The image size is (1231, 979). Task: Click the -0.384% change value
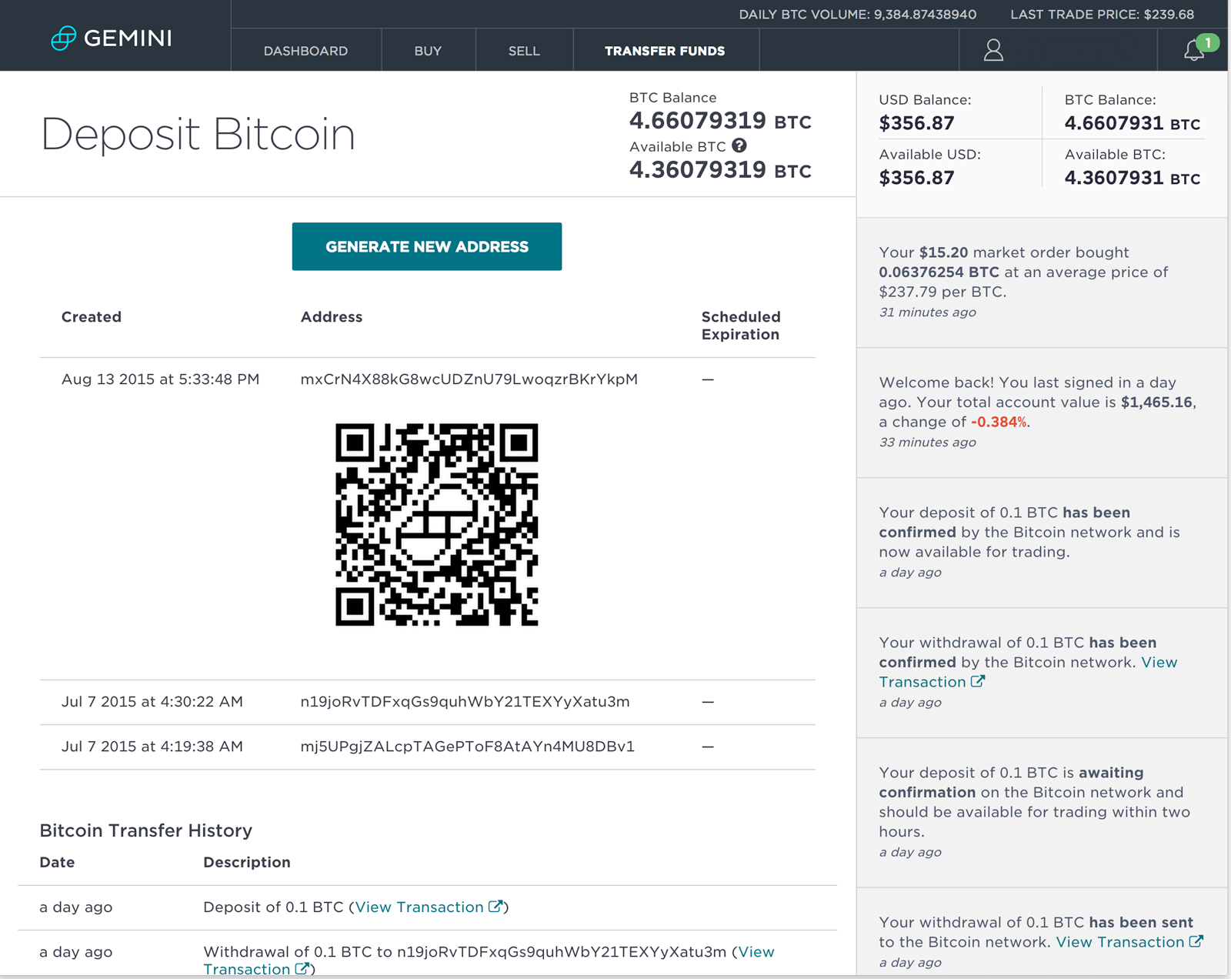point(999,422)
